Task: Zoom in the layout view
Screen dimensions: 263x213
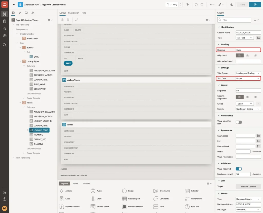Action: pos(68,20)
